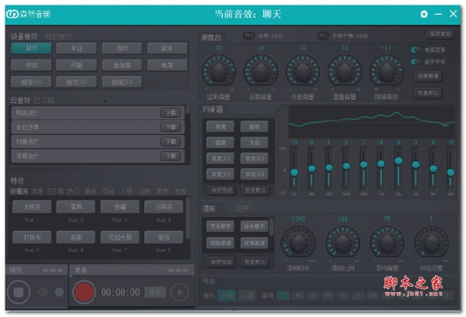This screenshot has width=466, height=317.
Task: Click the red record button
Action: 84,292
